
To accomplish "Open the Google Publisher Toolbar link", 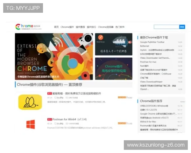I will click(152, 42).
